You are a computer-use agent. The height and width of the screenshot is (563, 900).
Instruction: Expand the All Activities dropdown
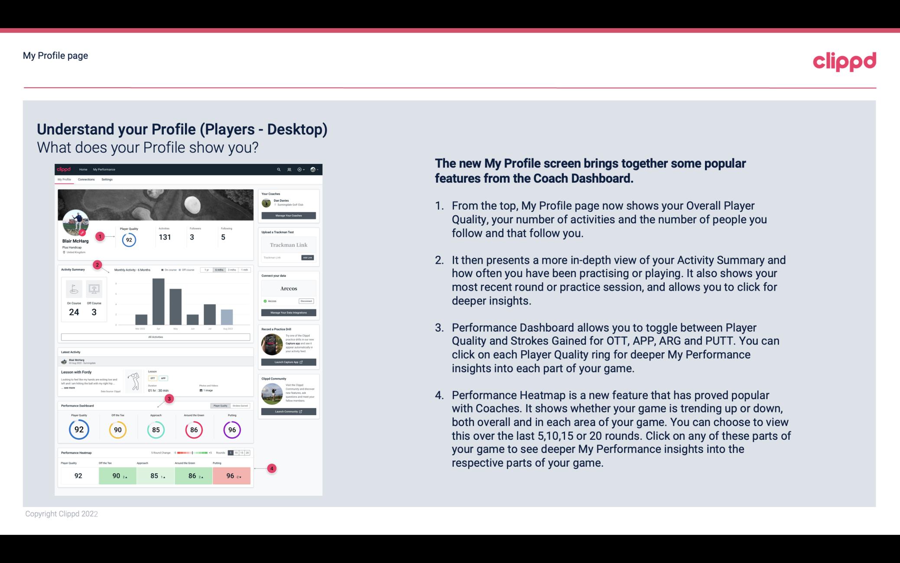click(x=155, y=337)
